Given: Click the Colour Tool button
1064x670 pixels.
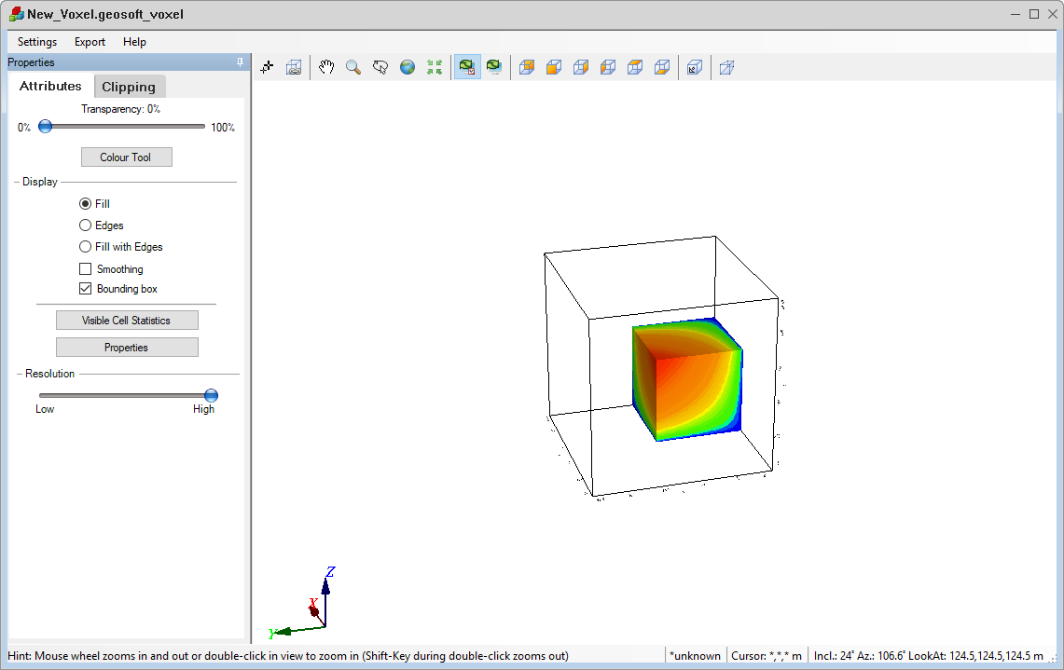Looking at the screenshot, I should click(x=126, y=157).
